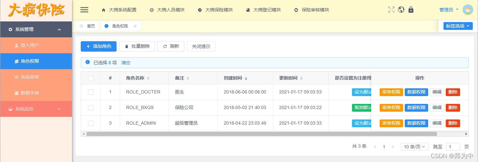Click scrollbar right arrow
Image resolution: width=478 pixels, height=162 pixels.
point(466,134)
